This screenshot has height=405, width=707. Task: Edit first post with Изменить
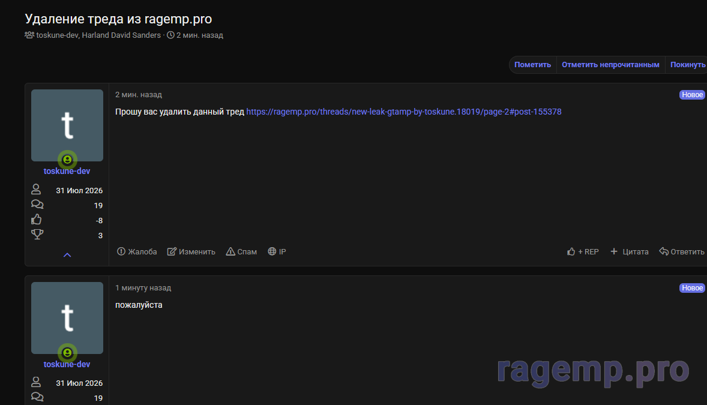pyautogui.click(x=191, y=251)
